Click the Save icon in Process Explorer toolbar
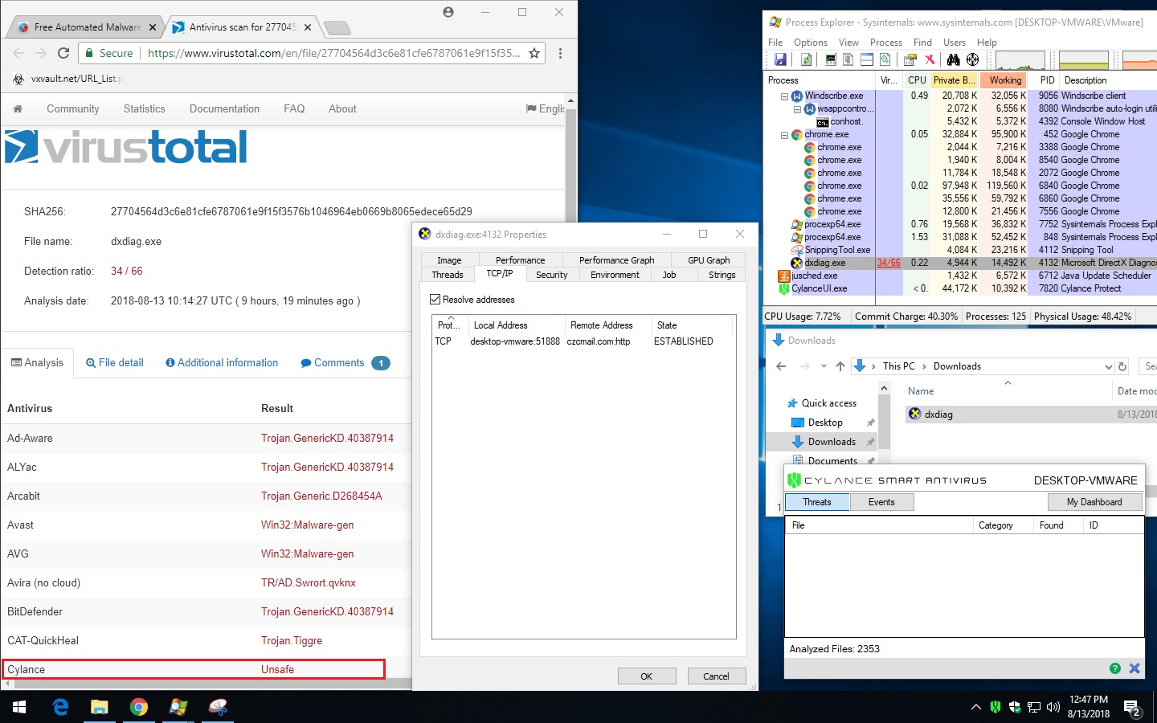 (x=780, y=59)
